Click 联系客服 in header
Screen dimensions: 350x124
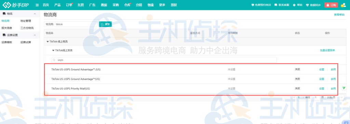pyautogui.click(x=282, y=5)
